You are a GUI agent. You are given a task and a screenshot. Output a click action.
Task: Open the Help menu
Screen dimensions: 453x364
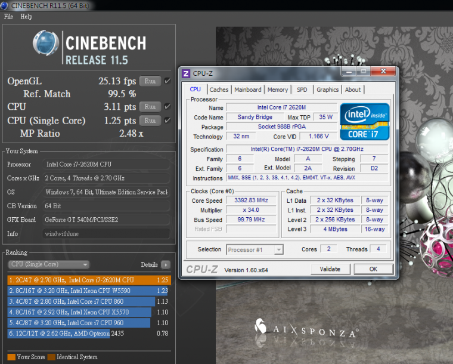click(26, 17)
